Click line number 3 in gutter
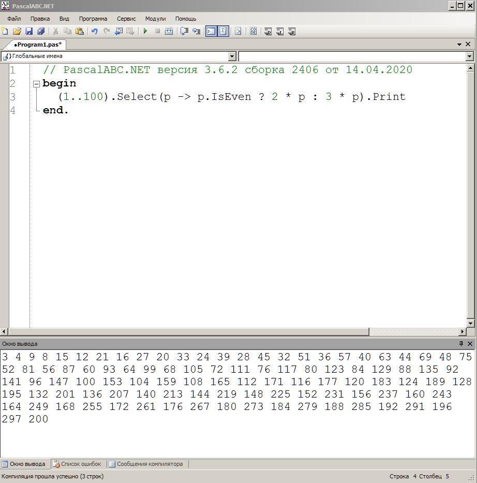 pos(12,97)
